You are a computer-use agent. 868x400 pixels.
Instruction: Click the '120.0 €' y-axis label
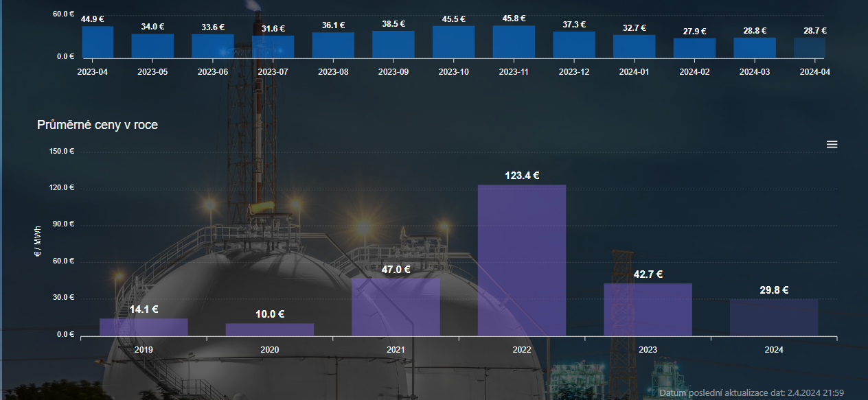click(x=62, y=188)
